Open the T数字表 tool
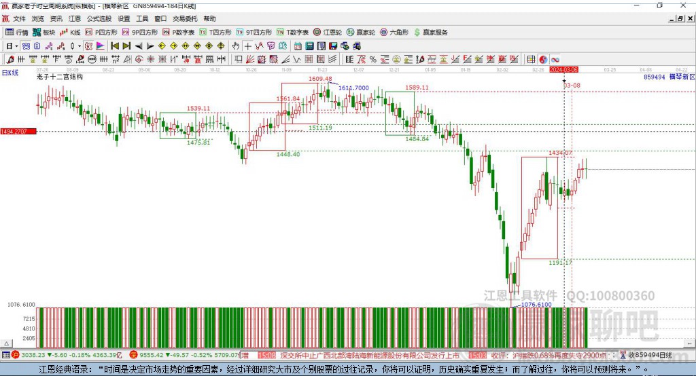 pyautogui.click(x=292, y=33)
